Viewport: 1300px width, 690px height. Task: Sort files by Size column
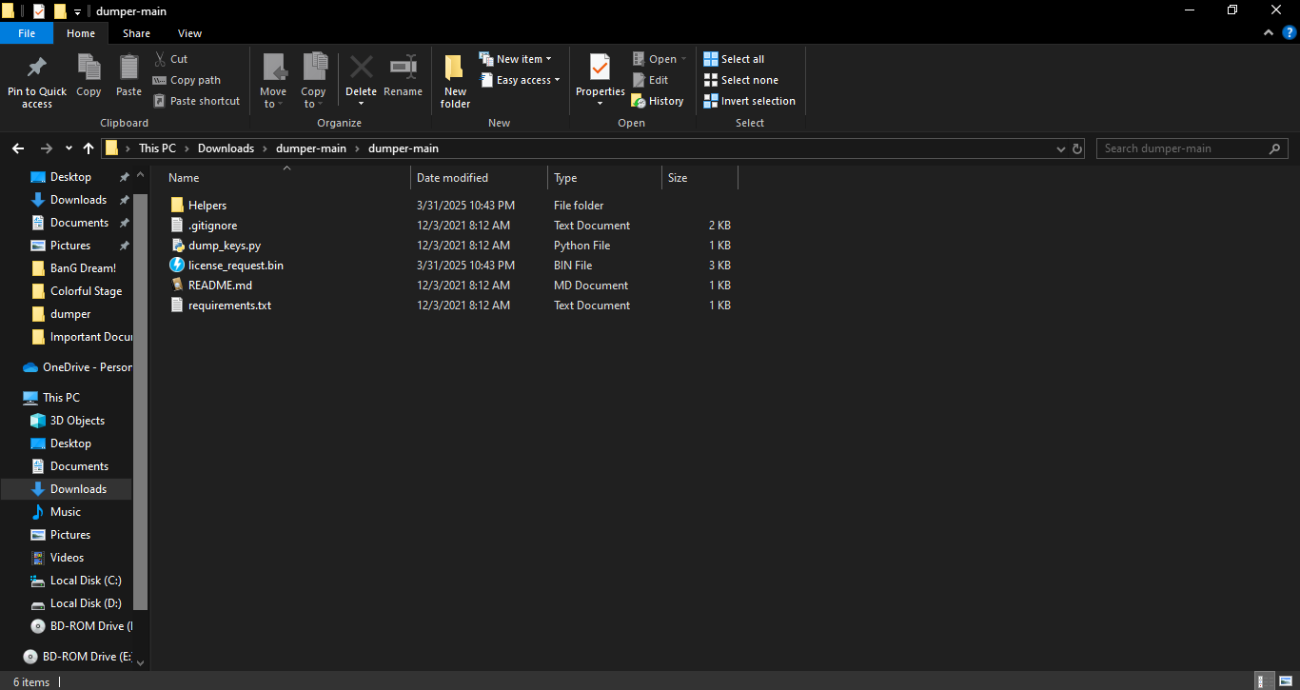(x=699, y=178)
